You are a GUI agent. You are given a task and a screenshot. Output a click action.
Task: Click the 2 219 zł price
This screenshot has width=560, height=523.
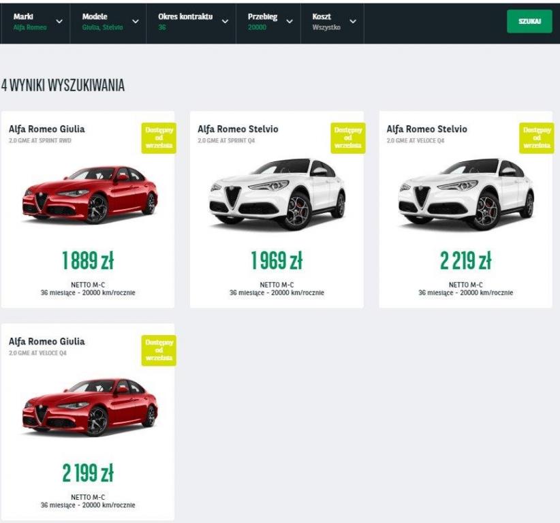pyautogui.click(x=466, y=260)
